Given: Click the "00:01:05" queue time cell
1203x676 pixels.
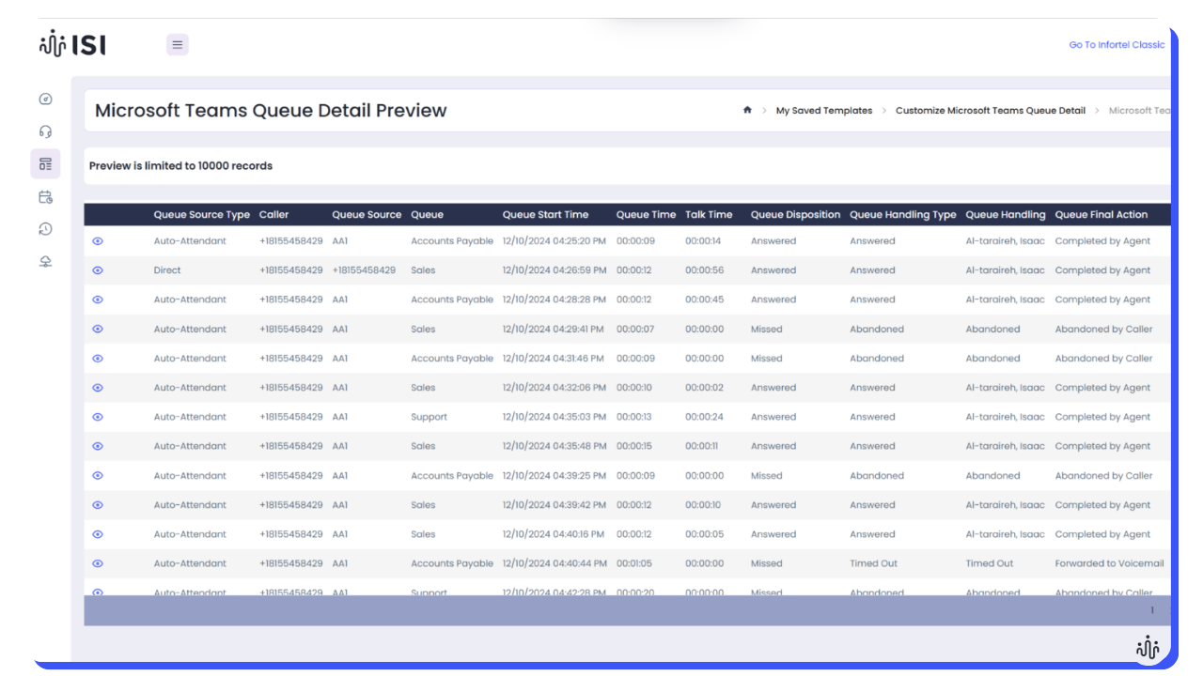Looking at the screenshot, I should coord(634,563).
